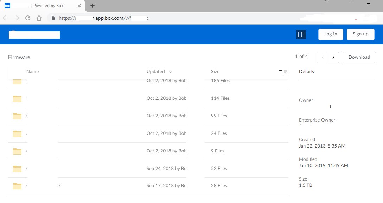Sort files by Size column header
Image resolution: width=383 pixels, height=203 pixels.
[x=215, y=72]
